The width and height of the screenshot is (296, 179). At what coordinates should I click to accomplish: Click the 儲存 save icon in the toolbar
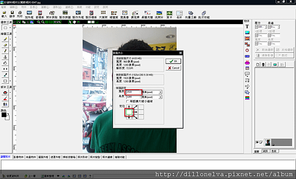click(12, 14)
